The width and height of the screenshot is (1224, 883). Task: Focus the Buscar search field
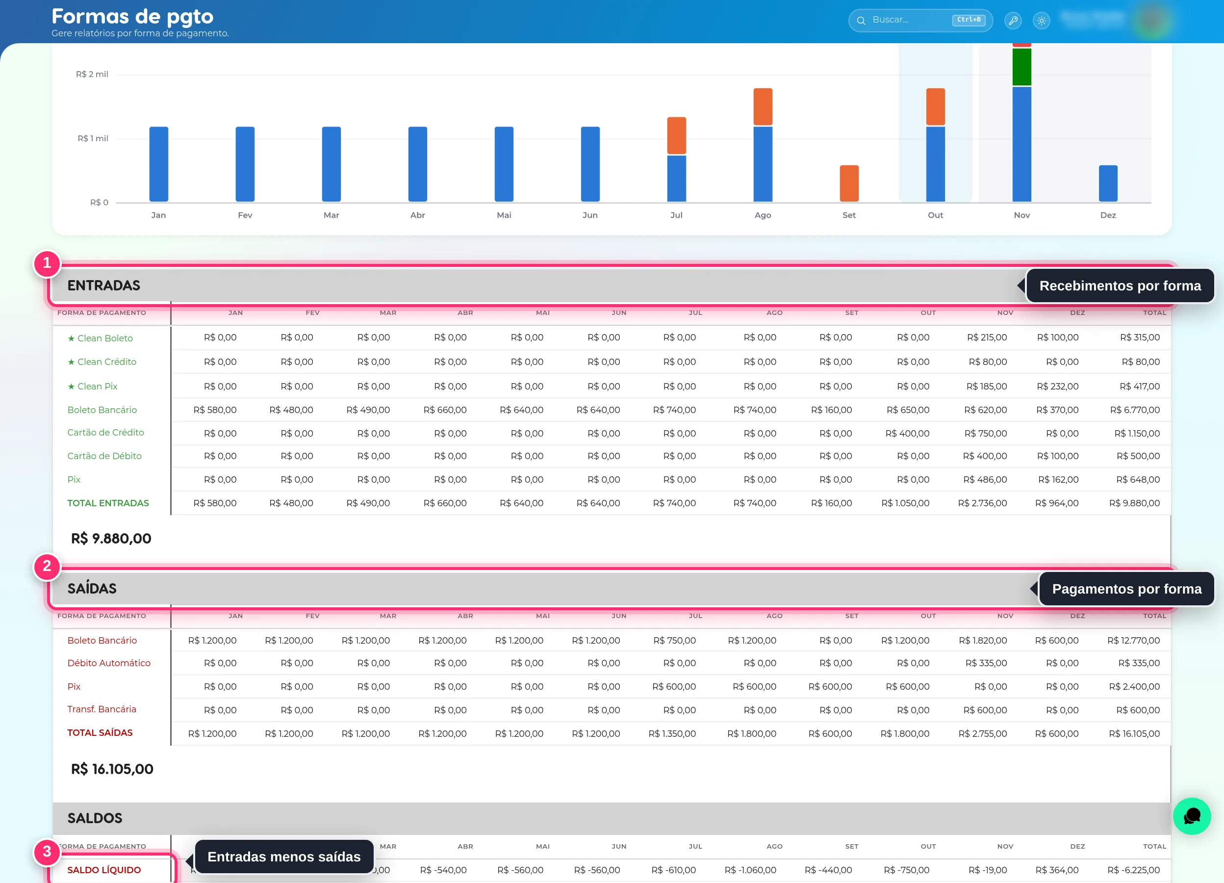[x=920, y=21]
